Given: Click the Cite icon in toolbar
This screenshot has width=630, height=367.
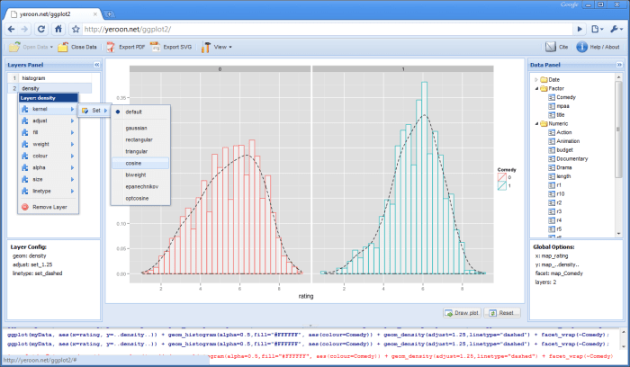Looking at the screenshot, I should (x=550, y=46).
